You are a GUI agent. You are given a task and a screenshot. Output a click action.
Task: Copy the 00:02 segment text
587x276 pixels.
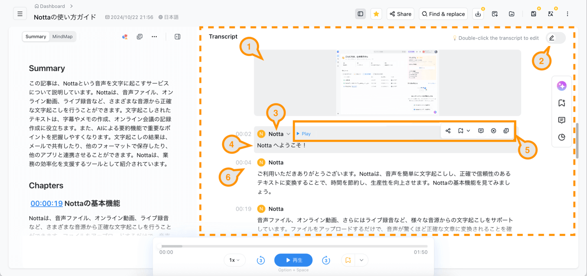(x=506, y=131)
